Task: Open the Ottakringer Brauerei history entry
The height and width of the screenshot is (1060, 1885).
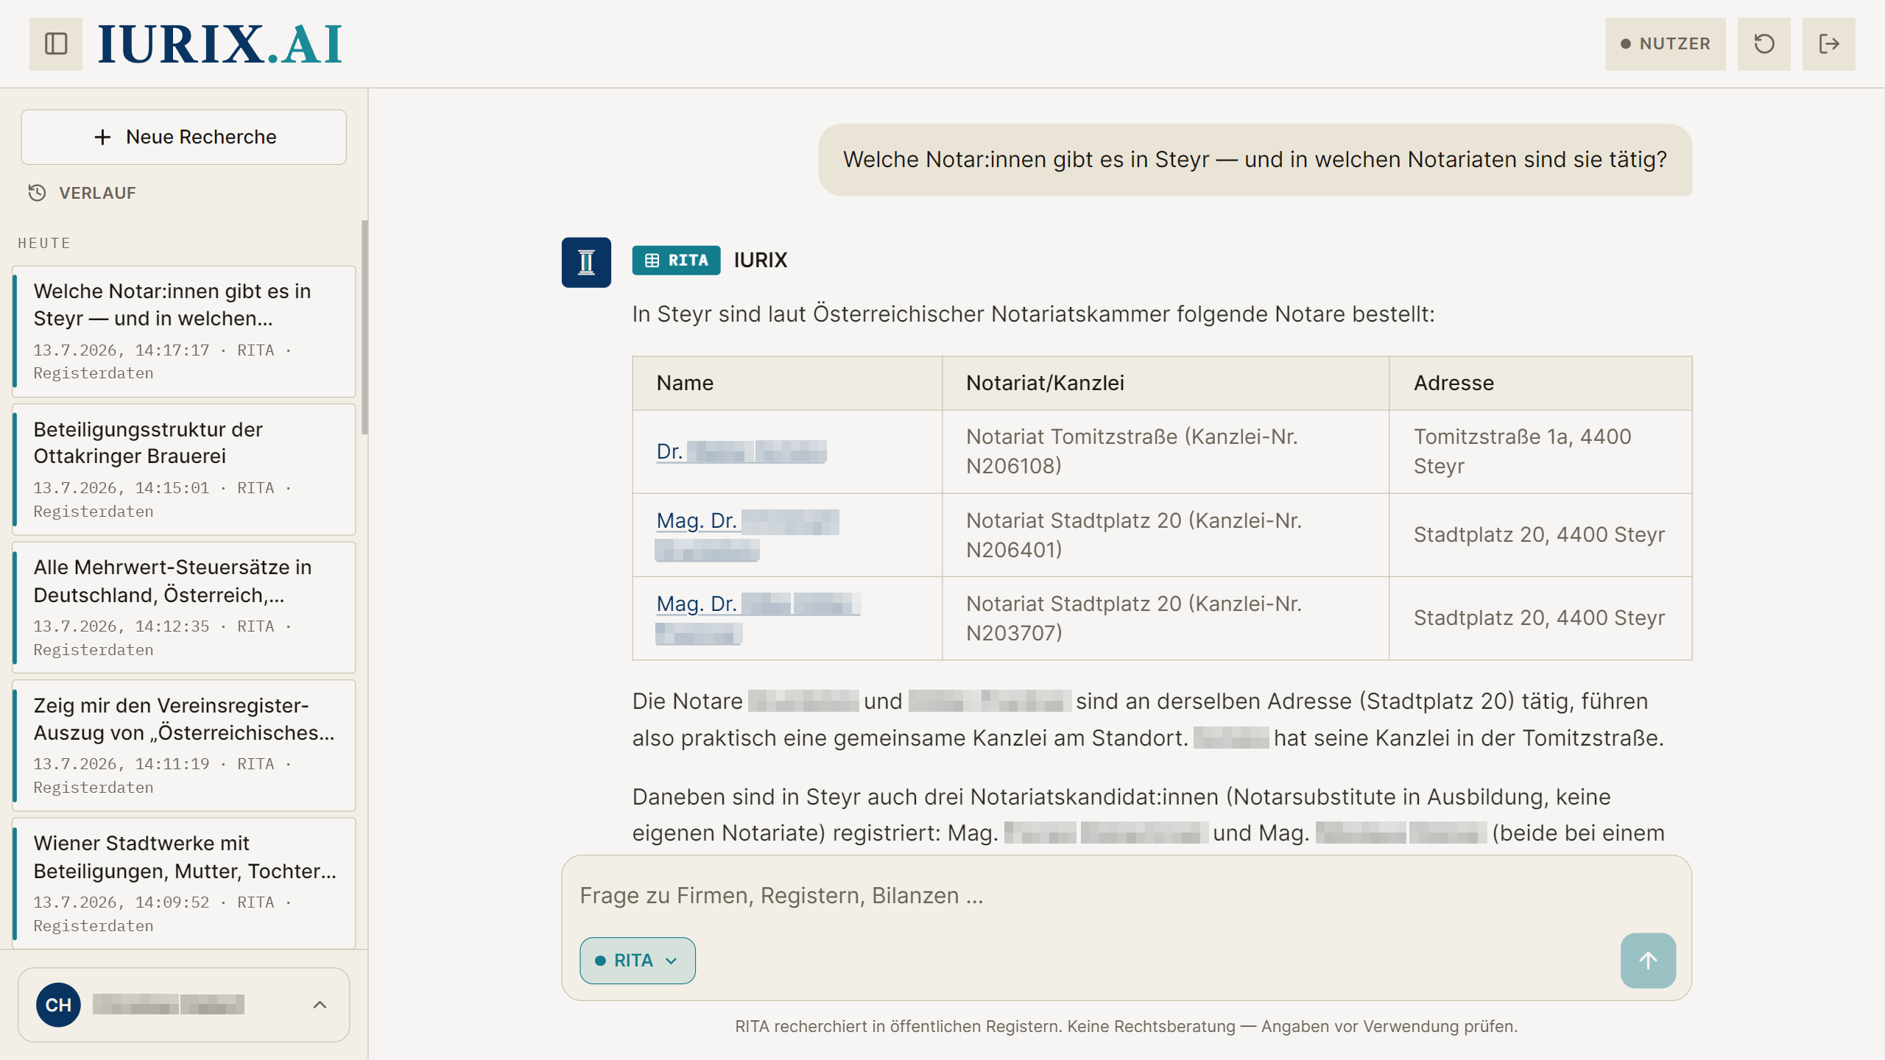Action: pos(184,470)
